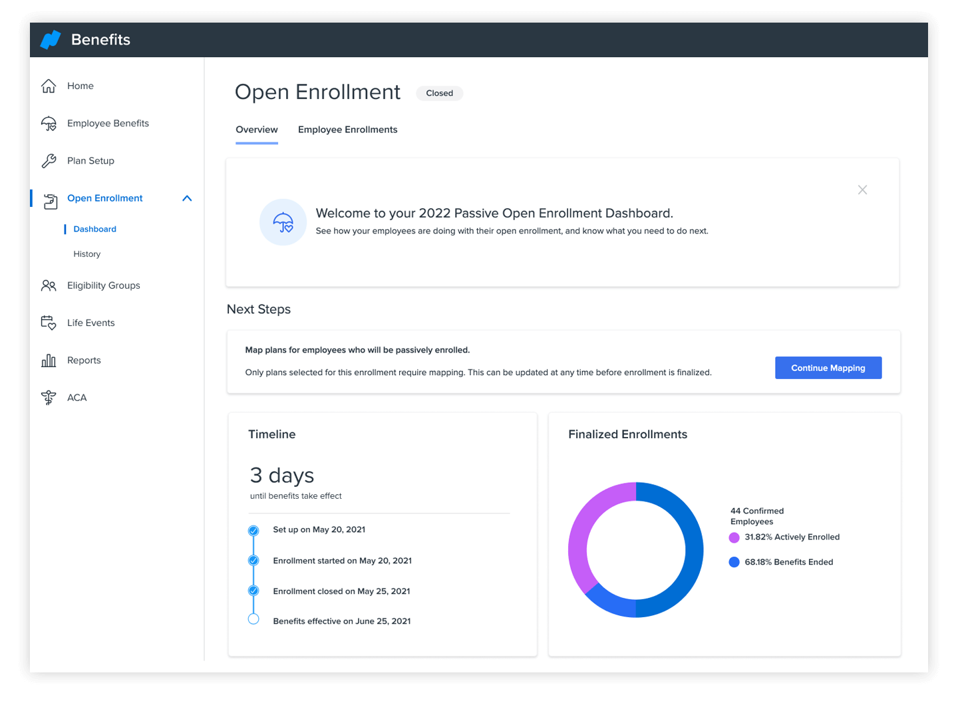The image size is (958, 701).
Task: Switch to Employee Enrollments tab
Action: 347,130
